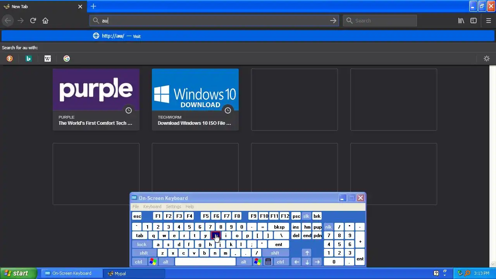Close the New Tab tab

click(x=80, y=7)
